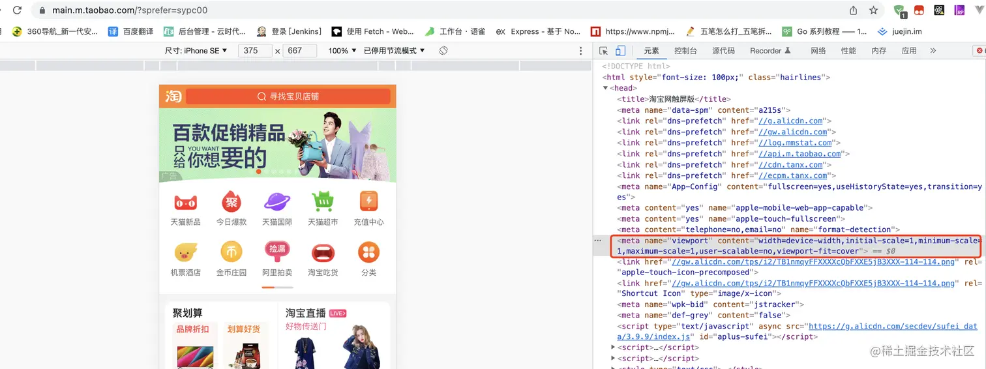Open the 金币庄园 coin icon

pyautogui.click(x=232, y=252)
